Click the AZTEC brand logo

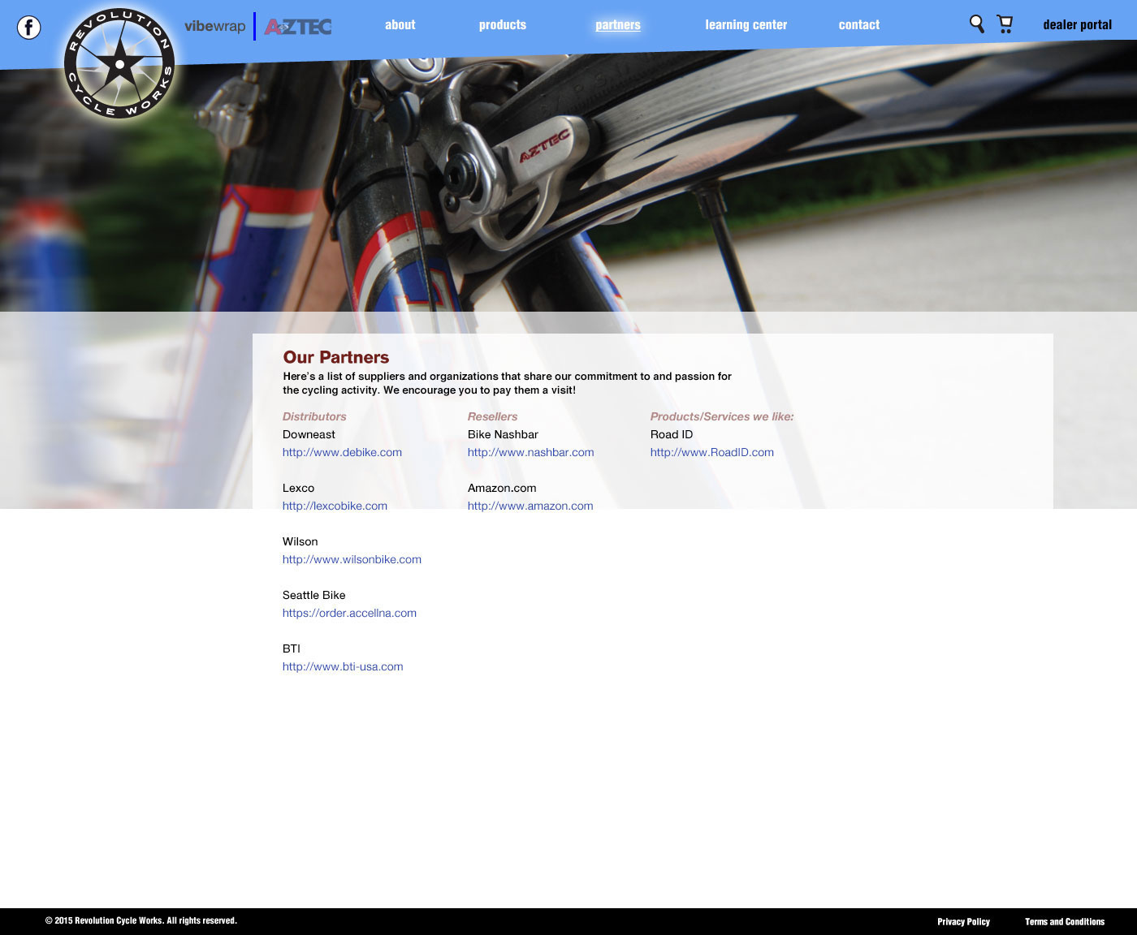298,26
